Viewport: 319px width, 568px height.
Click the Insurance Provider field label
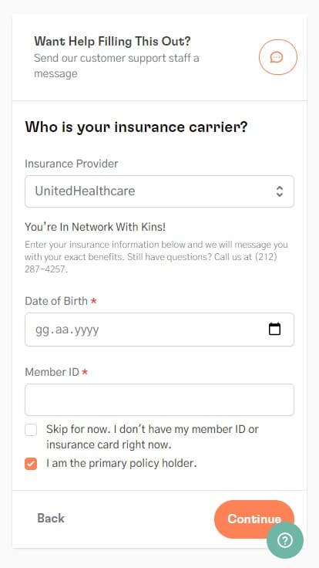click(71, 164)
